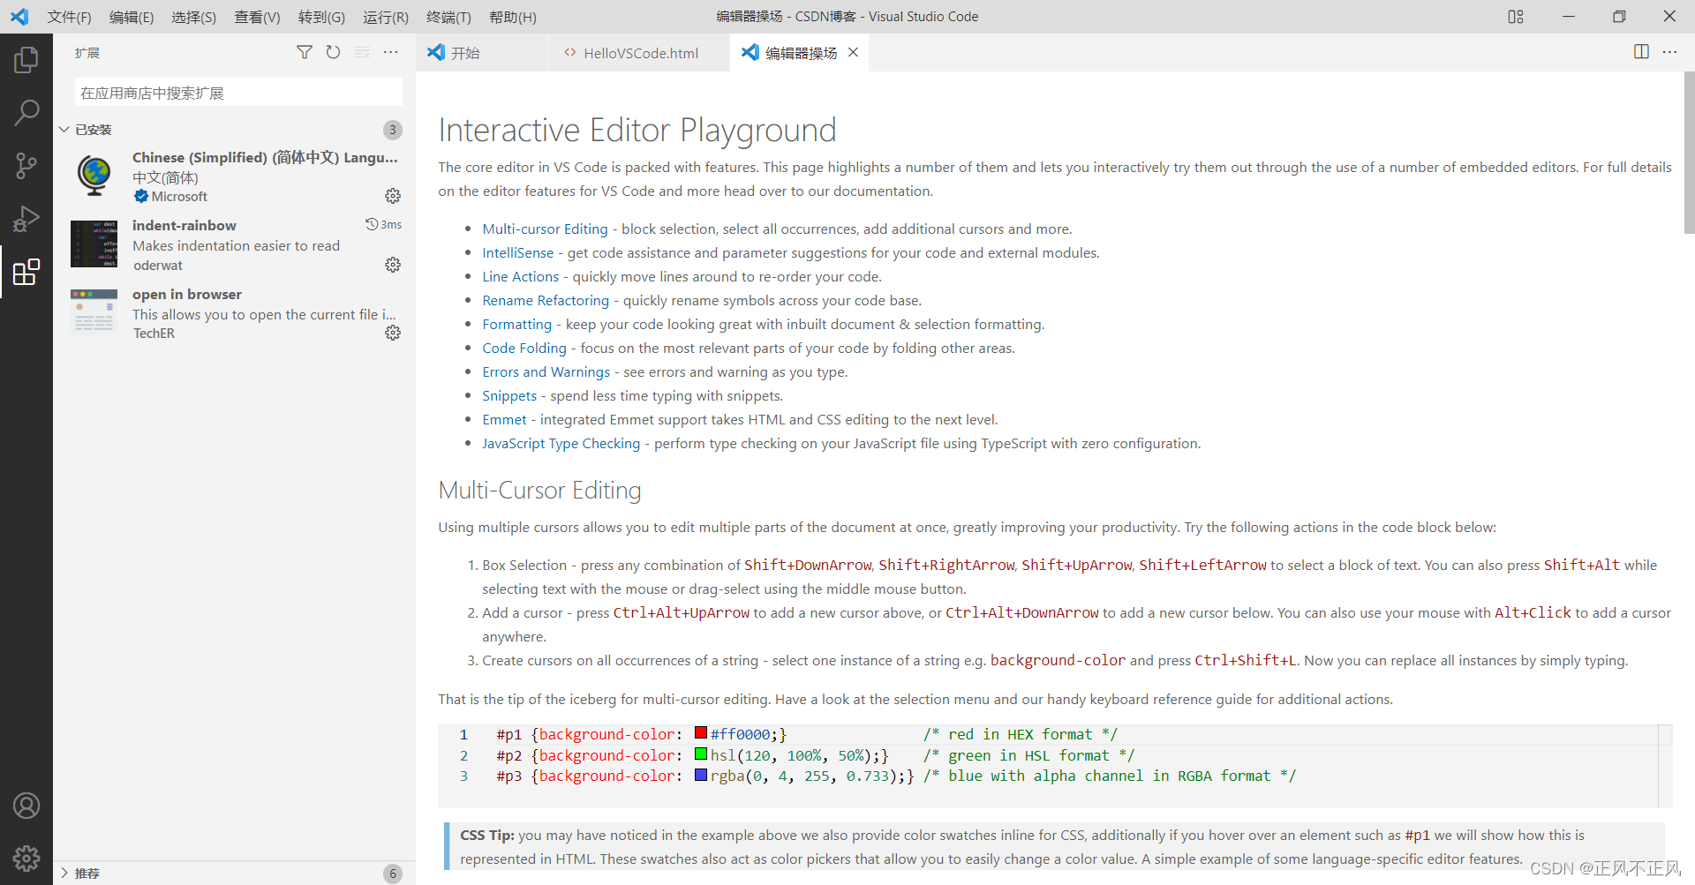Follow the Code Folding link
1695x885 pixels.
(524, 348)
